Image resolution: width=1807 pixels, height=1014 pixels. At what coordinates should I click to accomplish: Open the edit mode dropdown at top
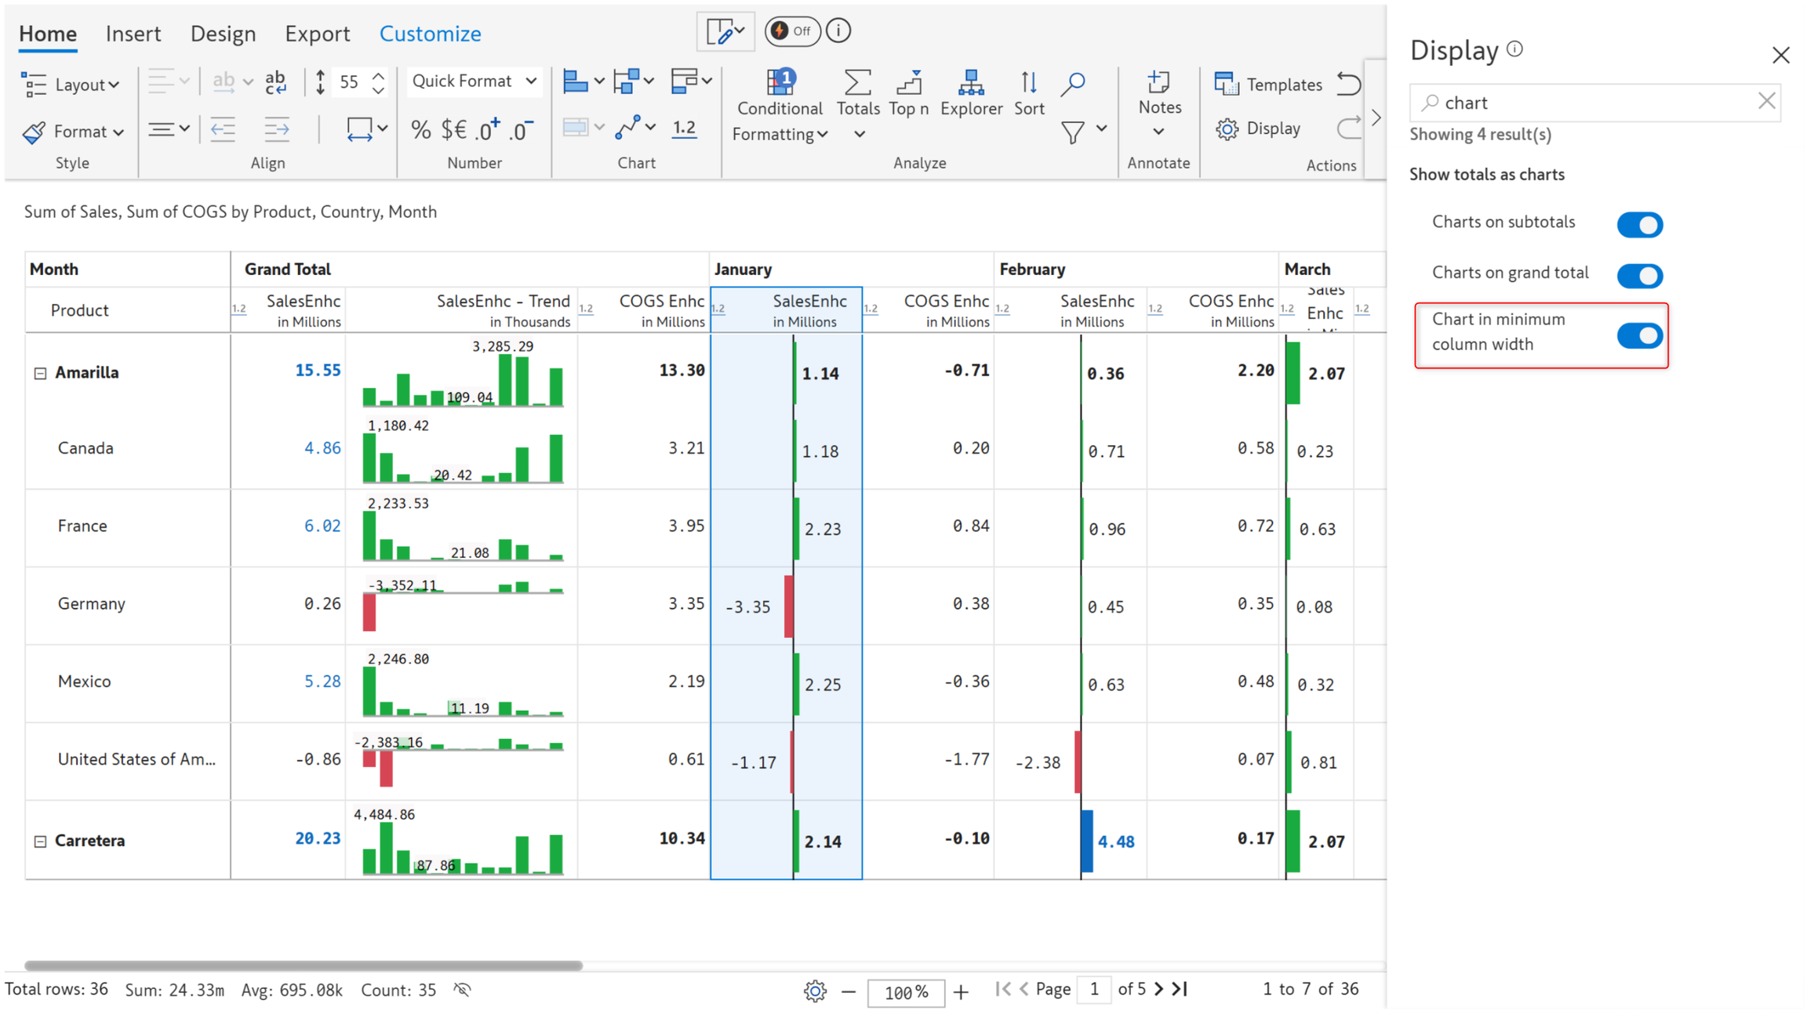[725, 31]
